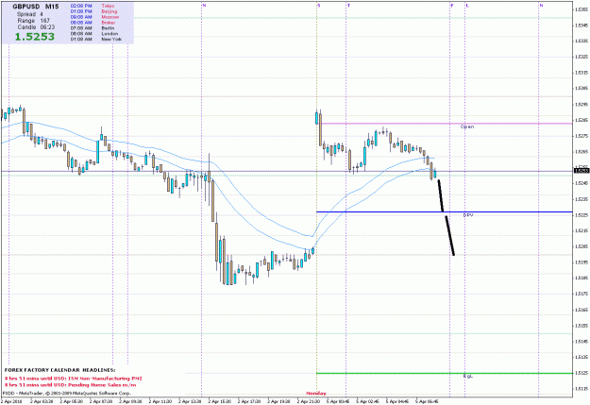Click the Broker time row
Viewport: 590px width, 405px height.
[93, 23]
